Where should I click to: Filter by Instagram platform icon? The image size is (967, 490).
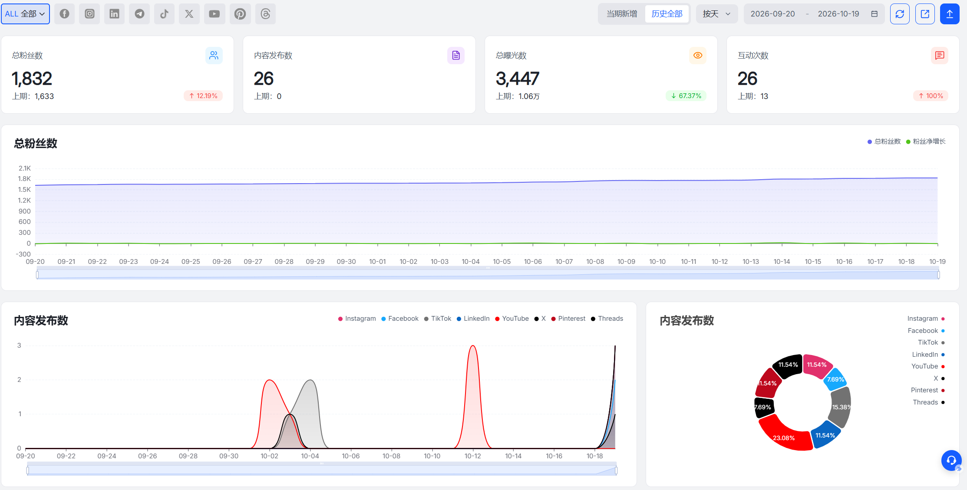[89, 14]
